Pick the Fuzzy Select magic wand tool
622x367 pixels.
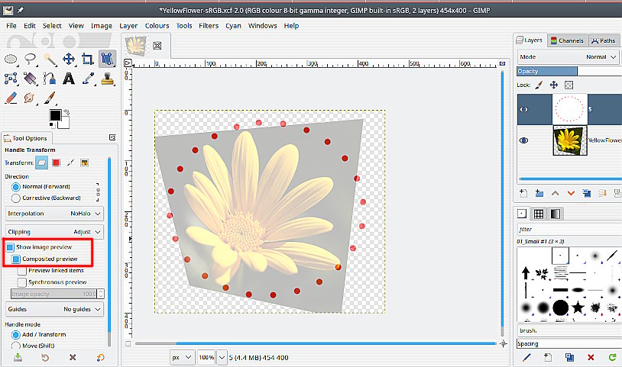click(x=50, y=59)
